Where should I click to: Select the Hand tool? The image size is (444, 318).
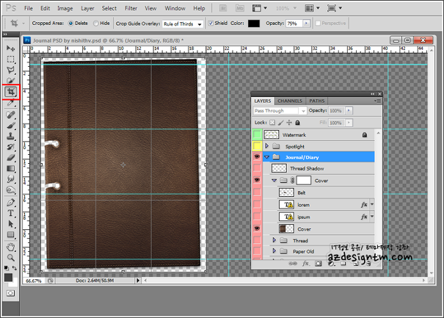(x=11, y=247)
